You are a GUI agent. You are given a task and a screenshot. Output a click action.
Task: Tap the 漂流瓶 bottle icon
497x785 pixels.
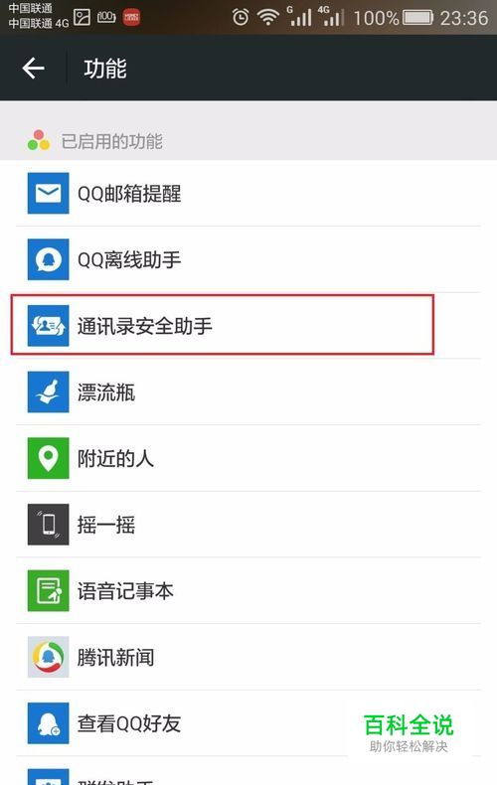(48, 392)
